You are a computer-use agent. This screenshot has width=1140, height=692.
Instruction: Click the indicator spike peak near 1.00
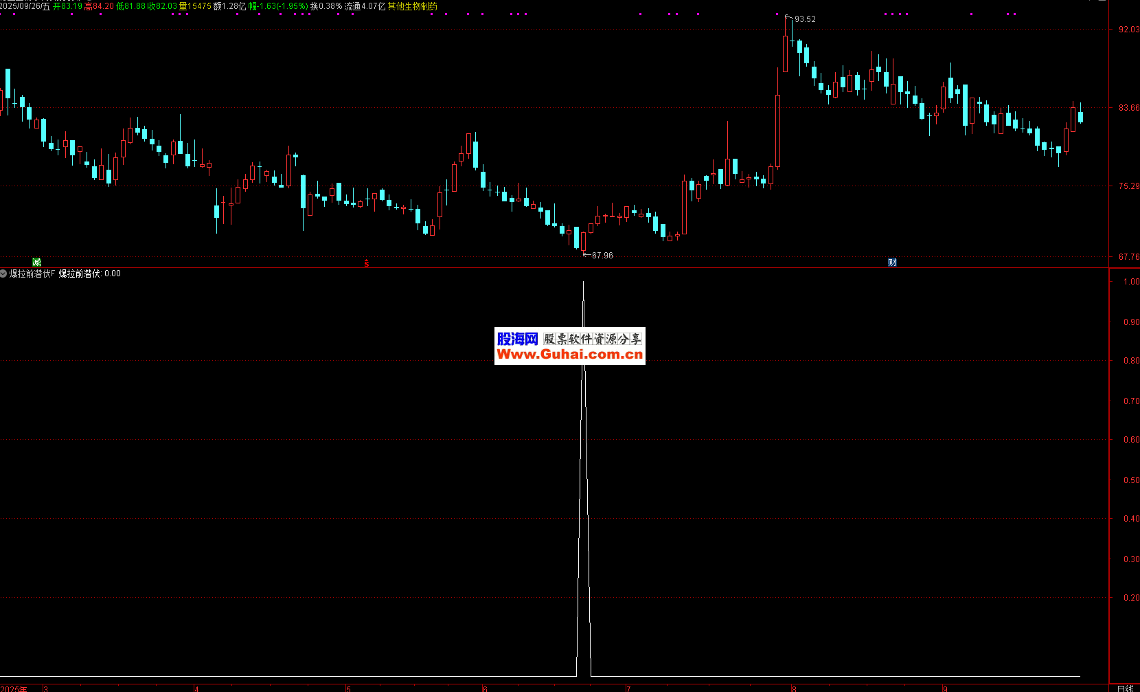(584, 282)
